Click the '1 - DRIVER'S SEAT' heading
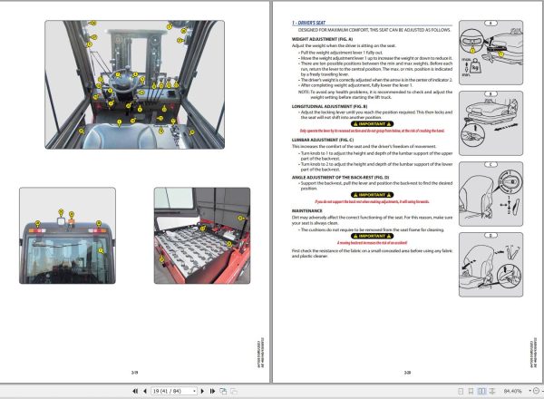Viewport: 544px width, 399px height. coord(309,23)
